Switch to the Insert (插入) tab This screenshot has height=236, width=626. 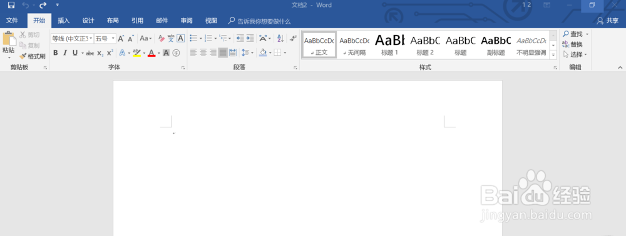63,21
